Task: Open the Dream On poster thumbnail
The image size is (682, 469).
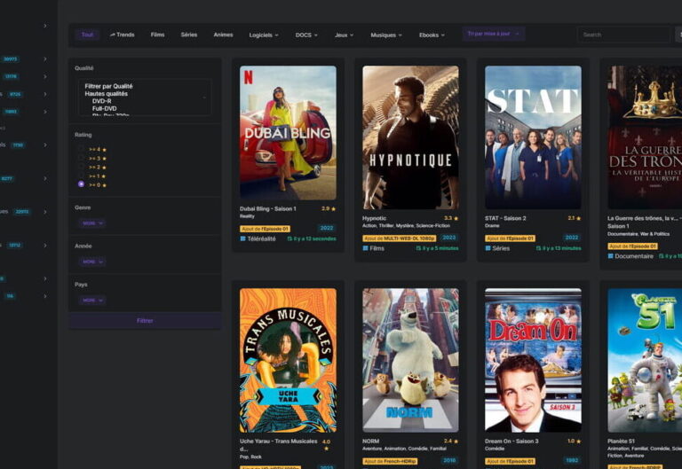Action: [533, 361]
